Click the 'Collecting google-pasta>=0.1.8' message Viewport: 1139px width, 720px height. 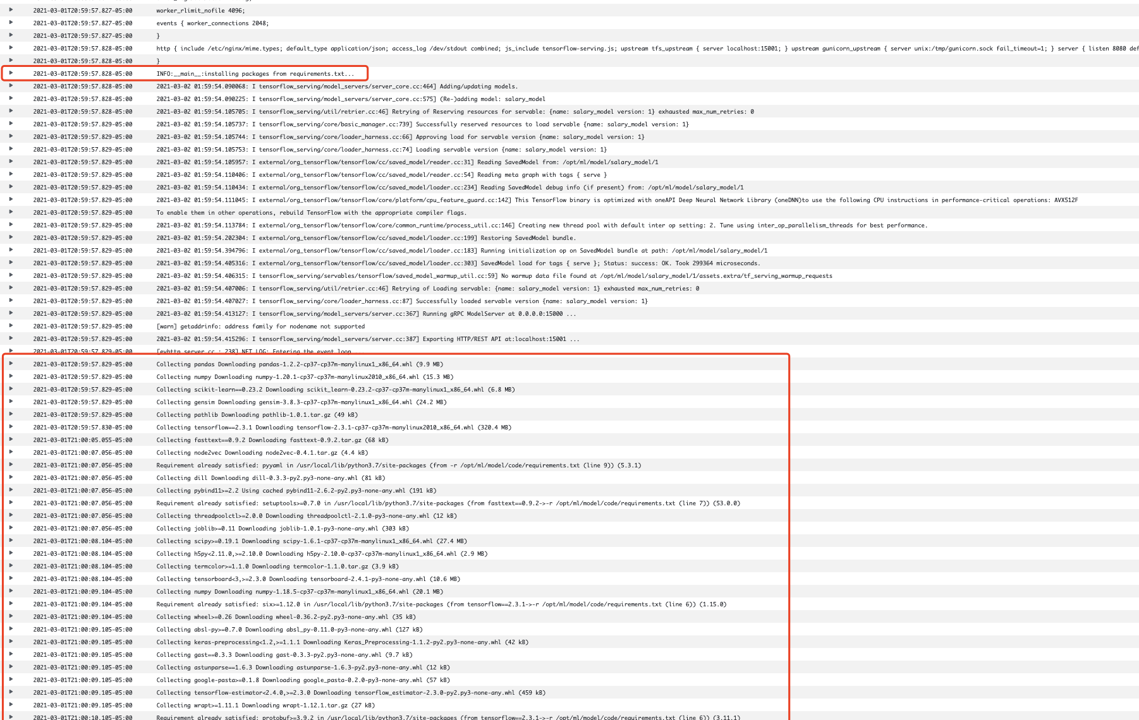point(303,680)
